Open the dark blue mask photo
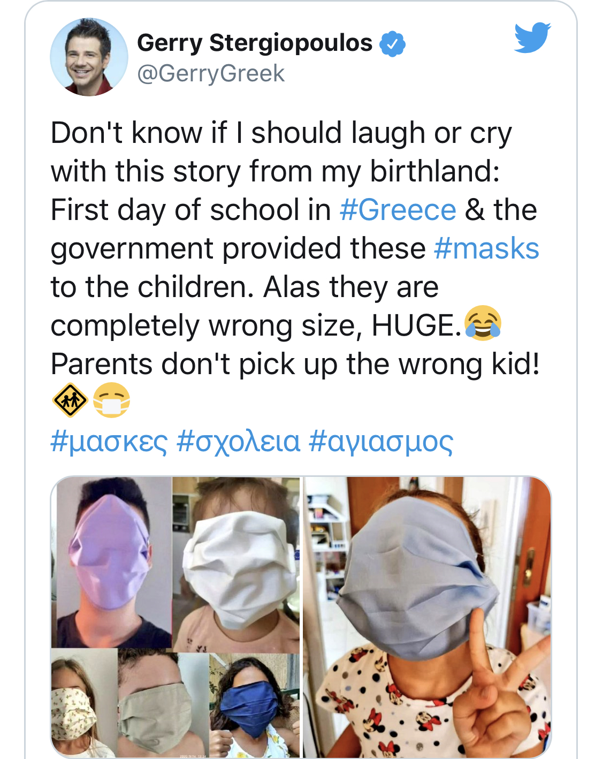 [255, 704]
